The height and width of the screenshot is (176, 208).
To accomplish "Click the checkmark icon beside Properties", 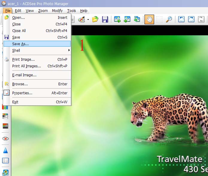I will [x=7, y=93].
